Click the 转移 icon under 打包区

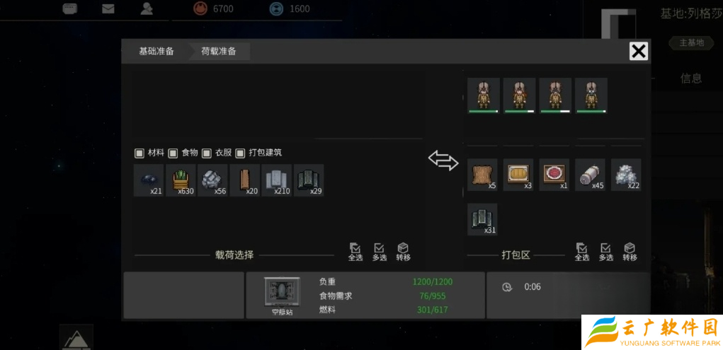pyautogui.click(x=630, y=252)
